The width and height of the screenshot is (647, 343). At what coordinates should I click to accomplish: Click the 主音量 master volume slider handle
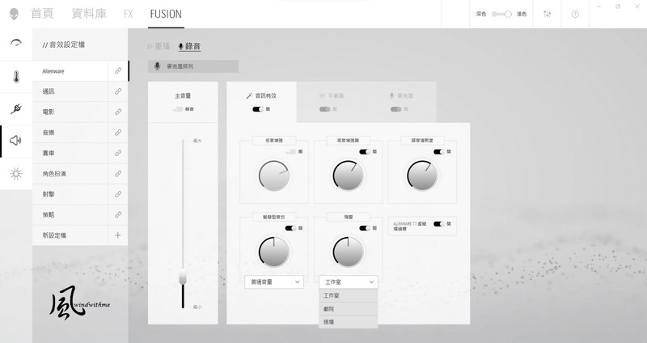[x=183, y=277]
